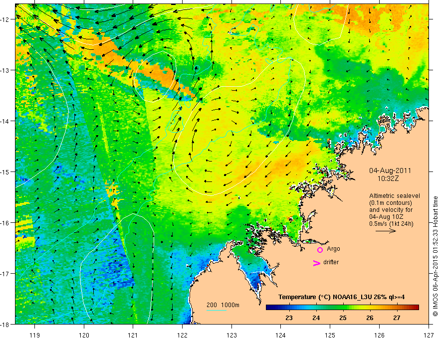
Task: Click the latitude axis label -12
Action: pos(5,19)
